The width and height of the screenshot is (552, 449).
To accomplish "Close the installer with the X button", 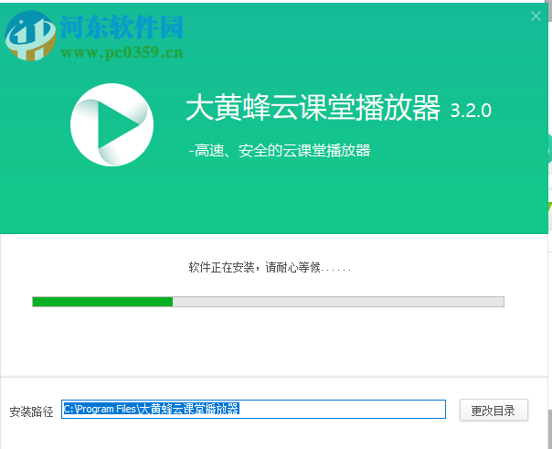I will click(536, 16).
